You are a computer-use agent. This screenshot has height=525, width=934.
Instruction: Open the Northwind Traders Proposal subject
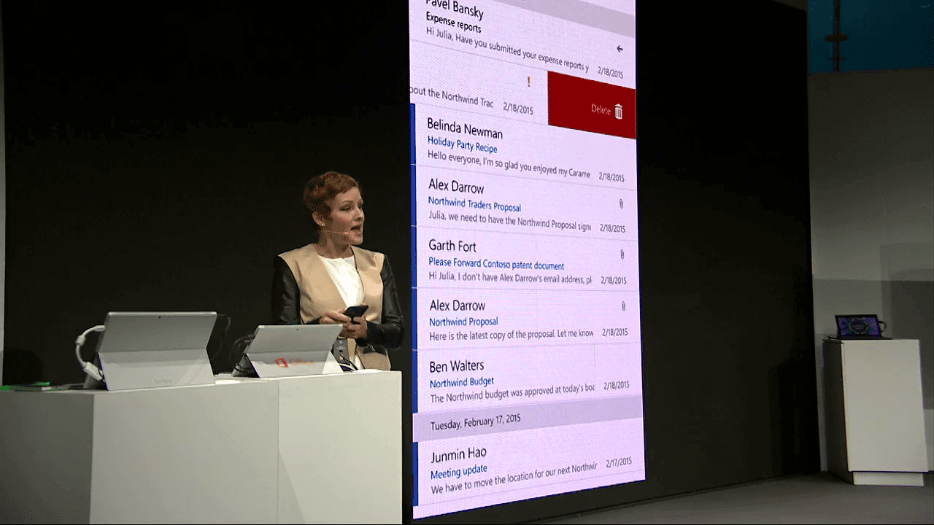point(474,203)
